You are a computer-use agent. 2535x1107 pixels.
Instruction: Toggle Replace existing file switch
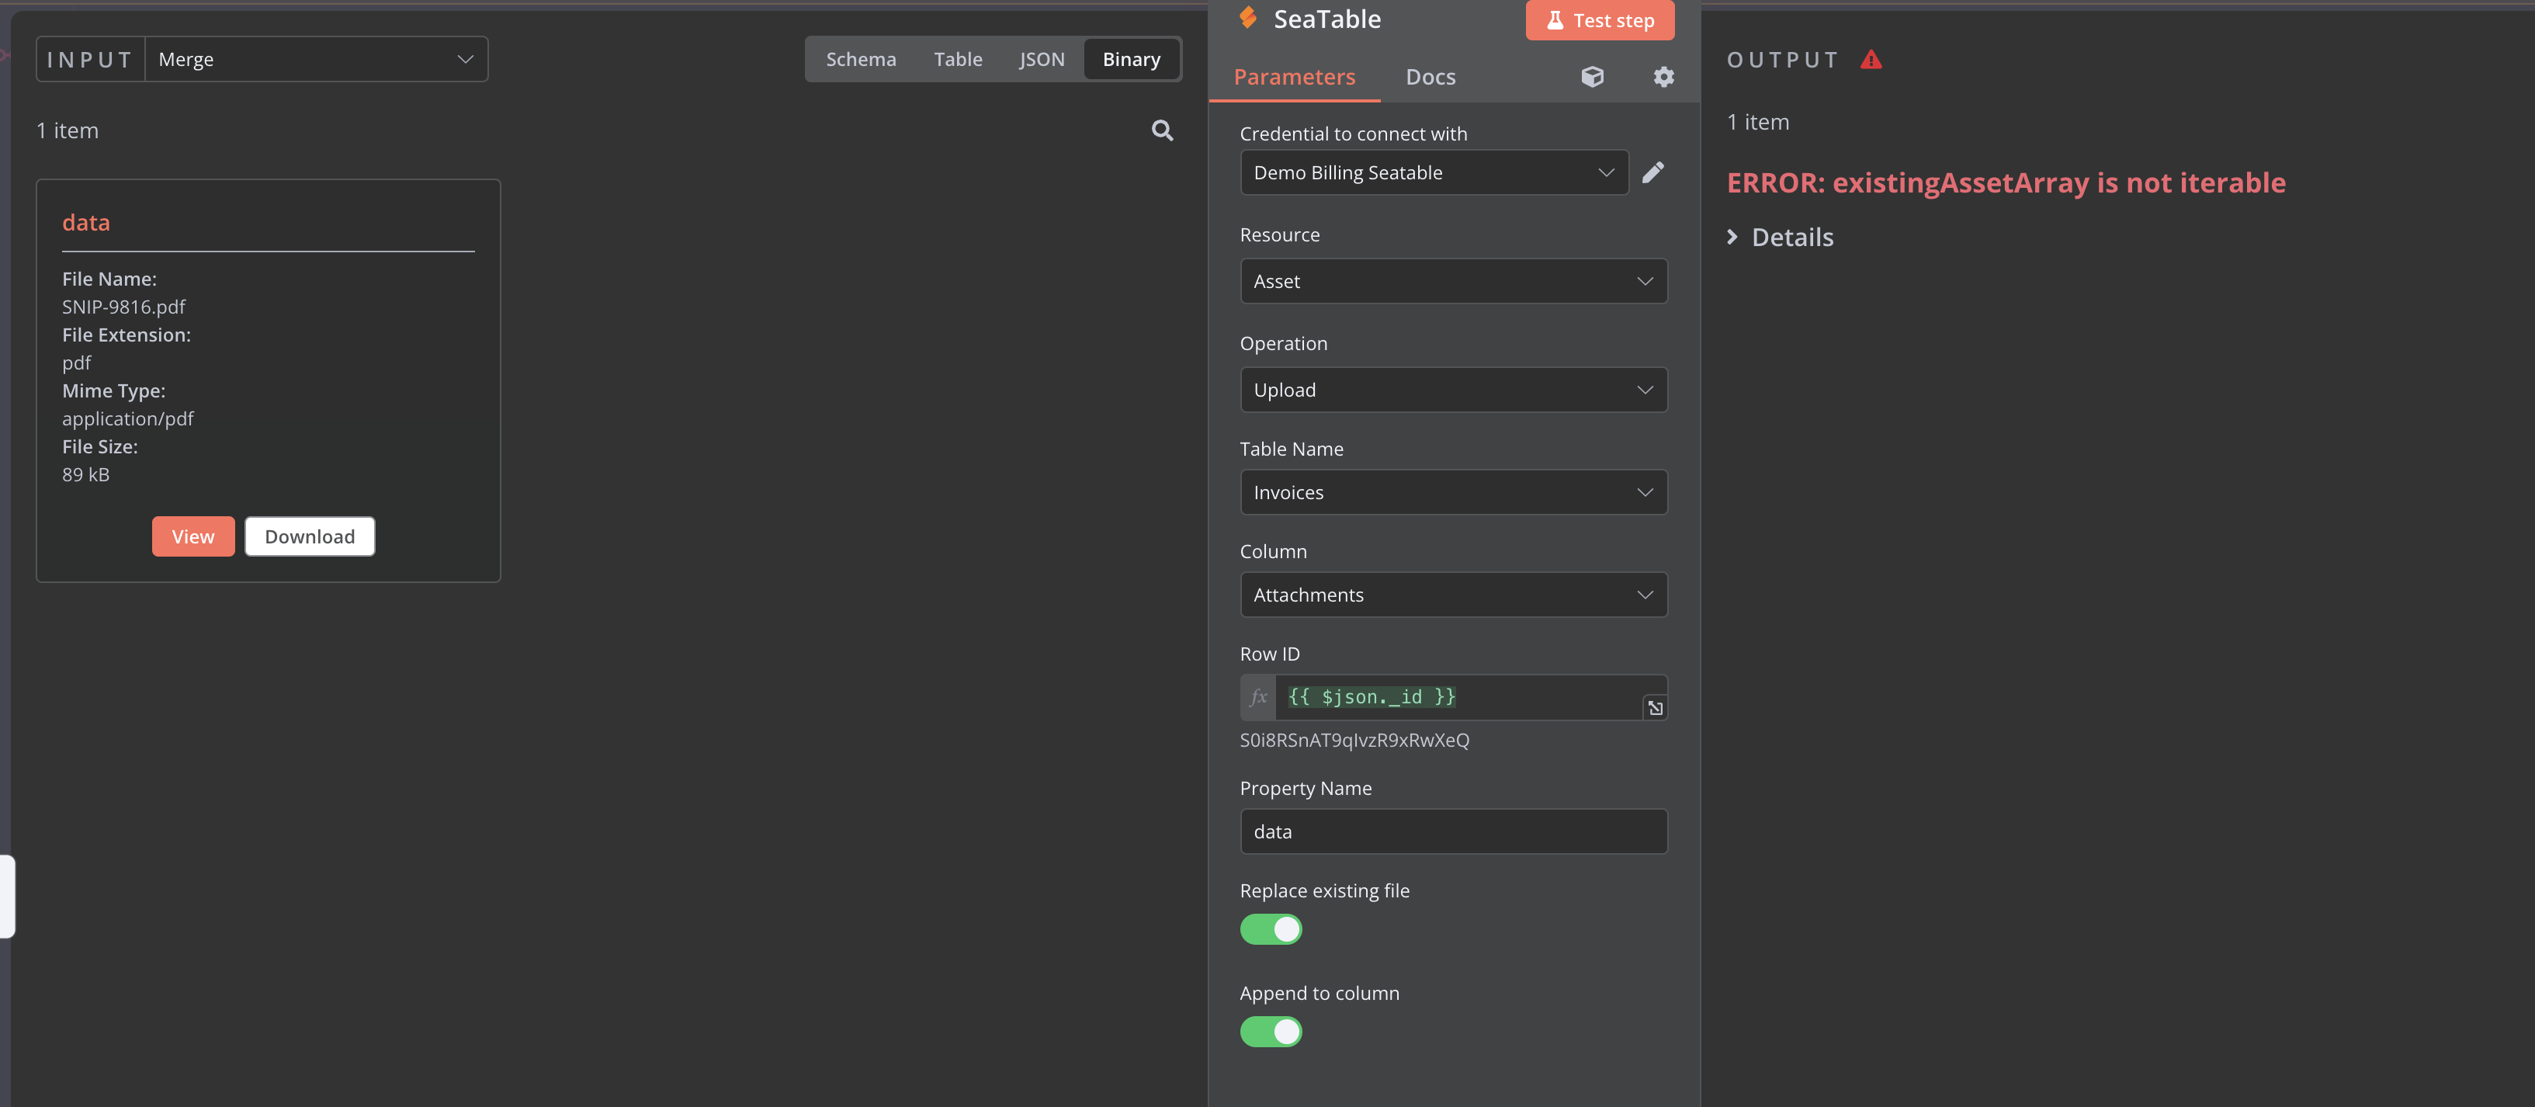pos(1271,929)
